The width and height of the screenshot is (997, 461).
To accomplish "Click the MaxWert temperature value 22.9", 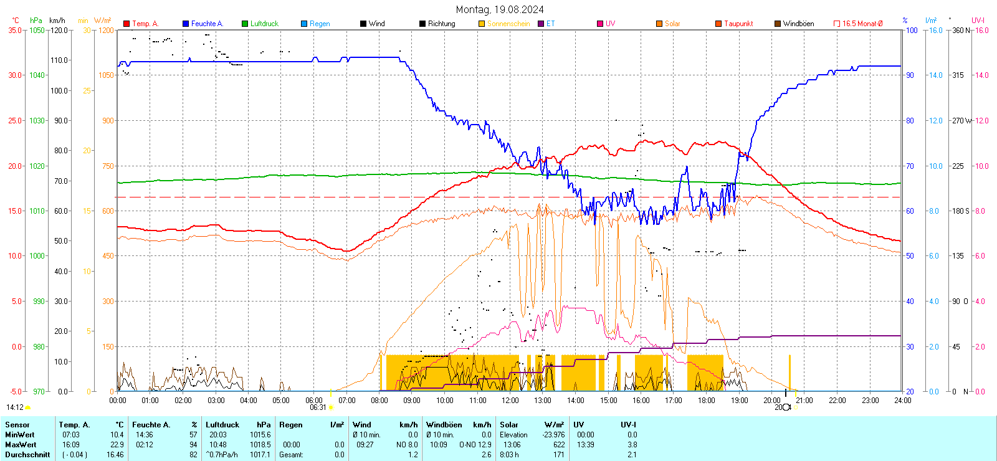I will [x=117, y=445].
